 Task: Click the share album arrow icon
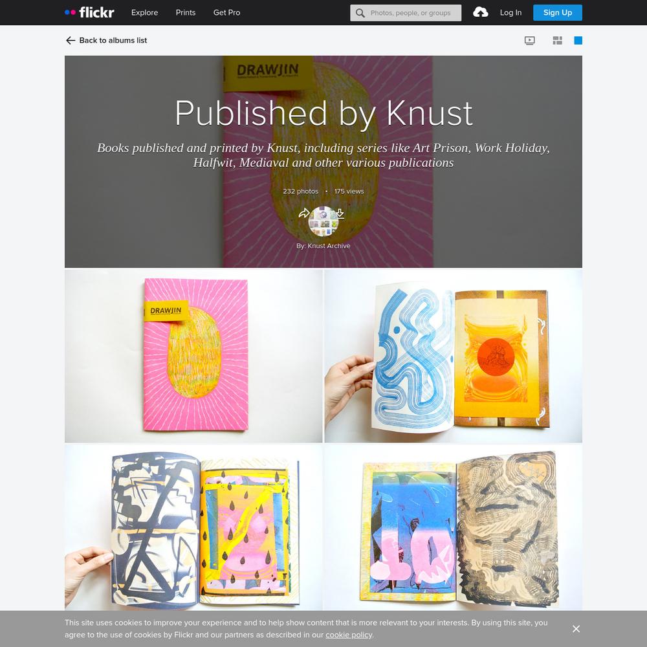304,213
